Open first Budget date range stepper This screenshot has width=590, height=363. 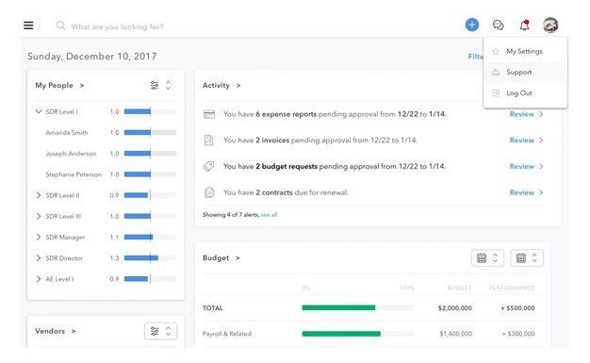click(x=495, y=258)
